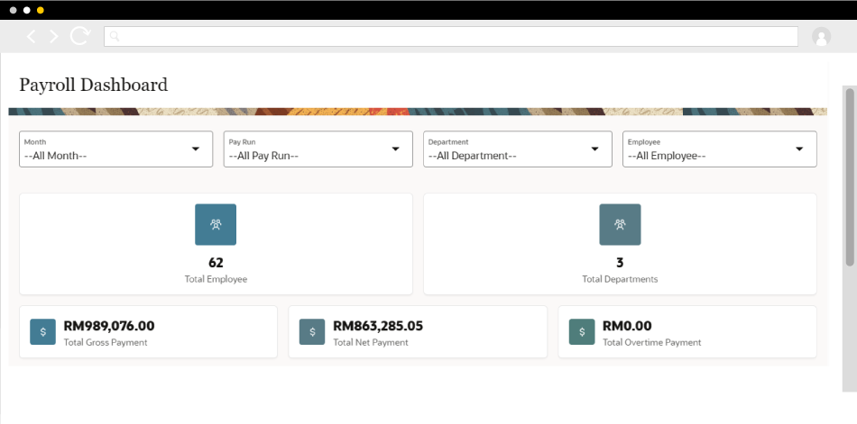The image size is (857, 424).
Task: Click the Total Employee people icon
Action: (216, 225)
